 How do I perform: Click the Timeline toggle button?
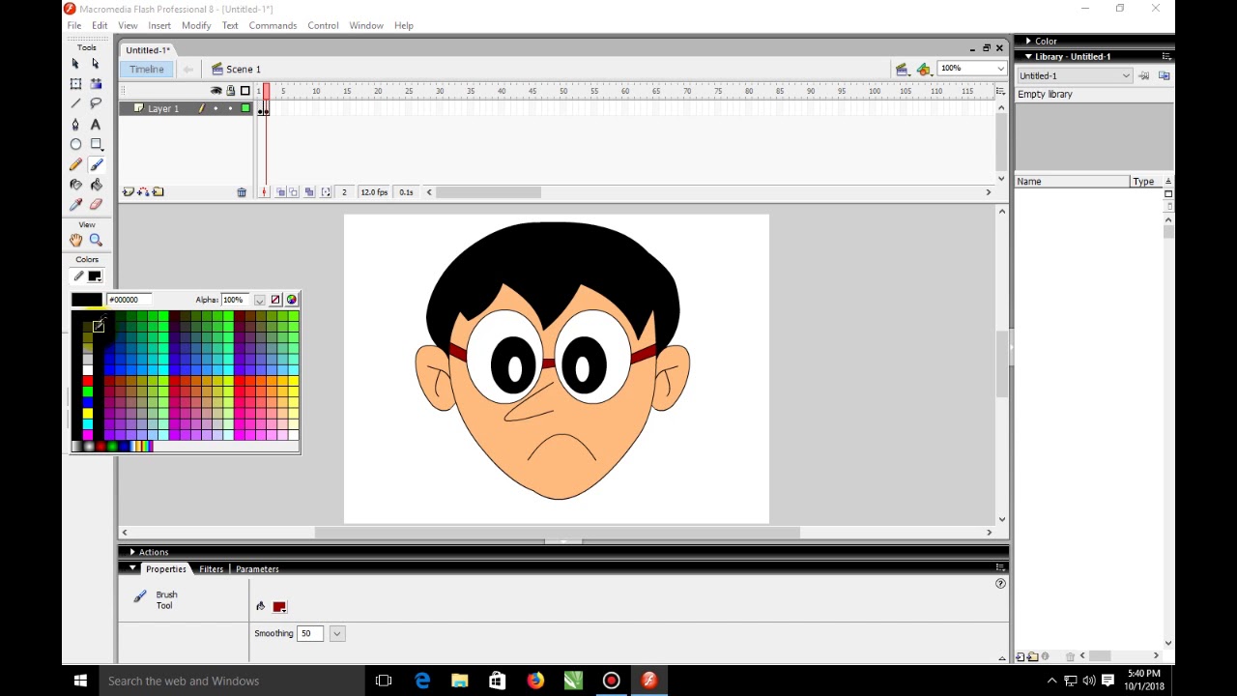point(147,69)
